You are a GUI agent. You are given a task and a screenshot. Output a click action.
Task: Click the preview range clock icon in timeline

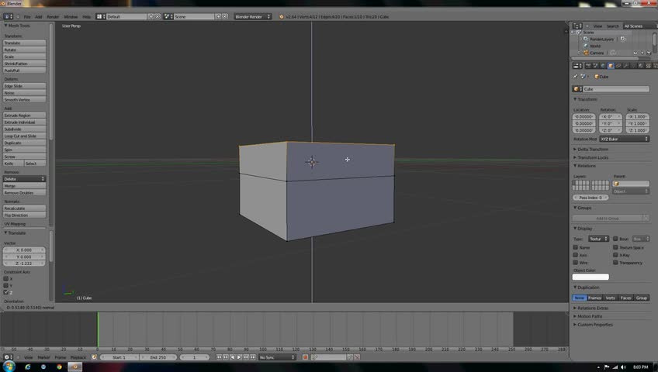point(94,357)
